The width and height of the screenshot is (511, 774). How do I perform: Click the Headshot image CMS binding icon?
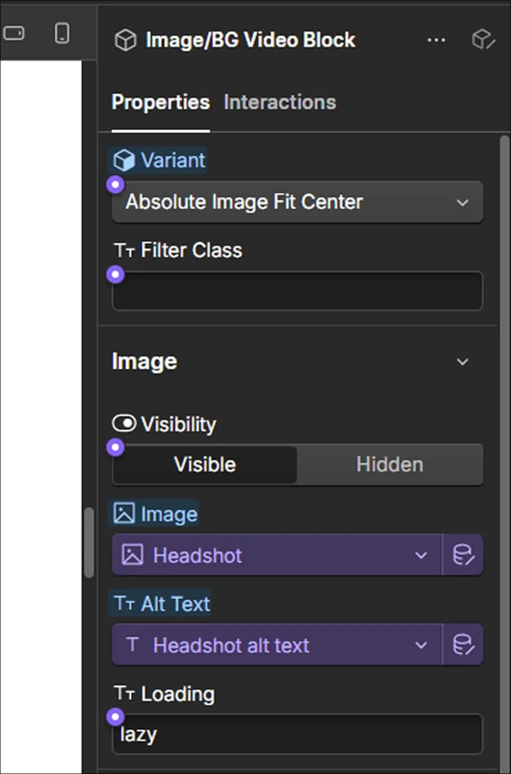[x=463, y=555]
